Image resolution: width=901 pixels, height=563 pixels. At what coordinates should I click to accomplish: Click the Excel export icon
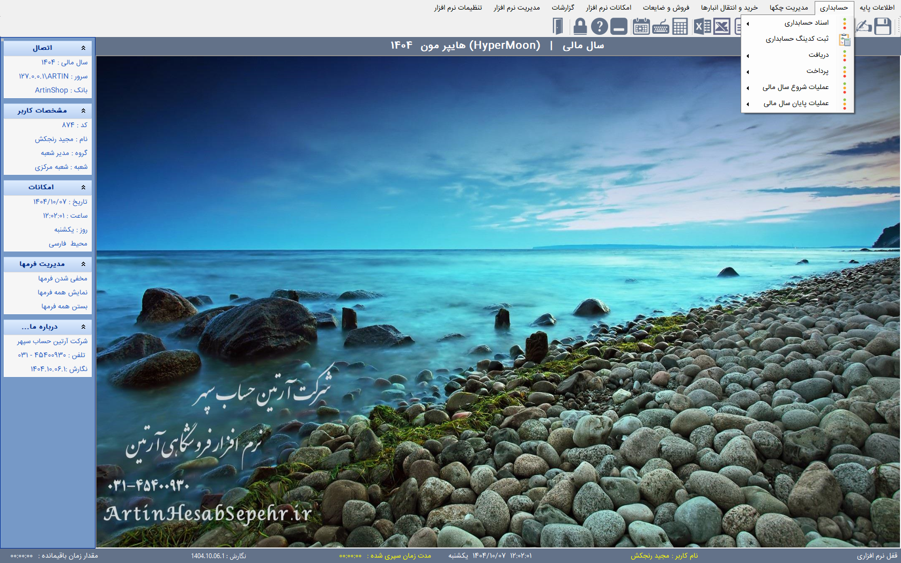point(701,26)
